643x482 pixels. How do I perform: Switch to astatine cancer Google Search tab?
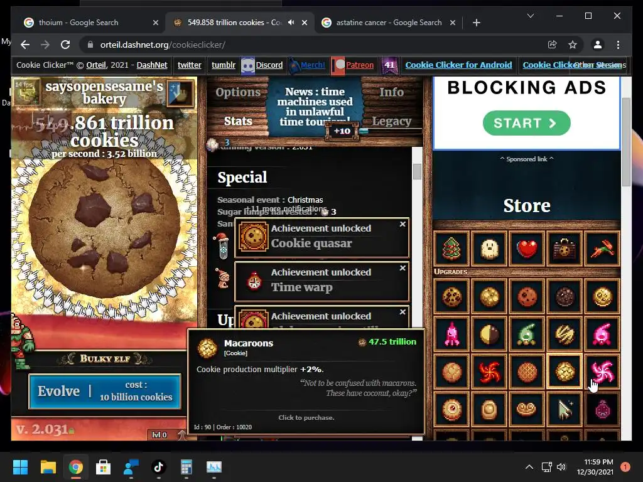(389, 23)
